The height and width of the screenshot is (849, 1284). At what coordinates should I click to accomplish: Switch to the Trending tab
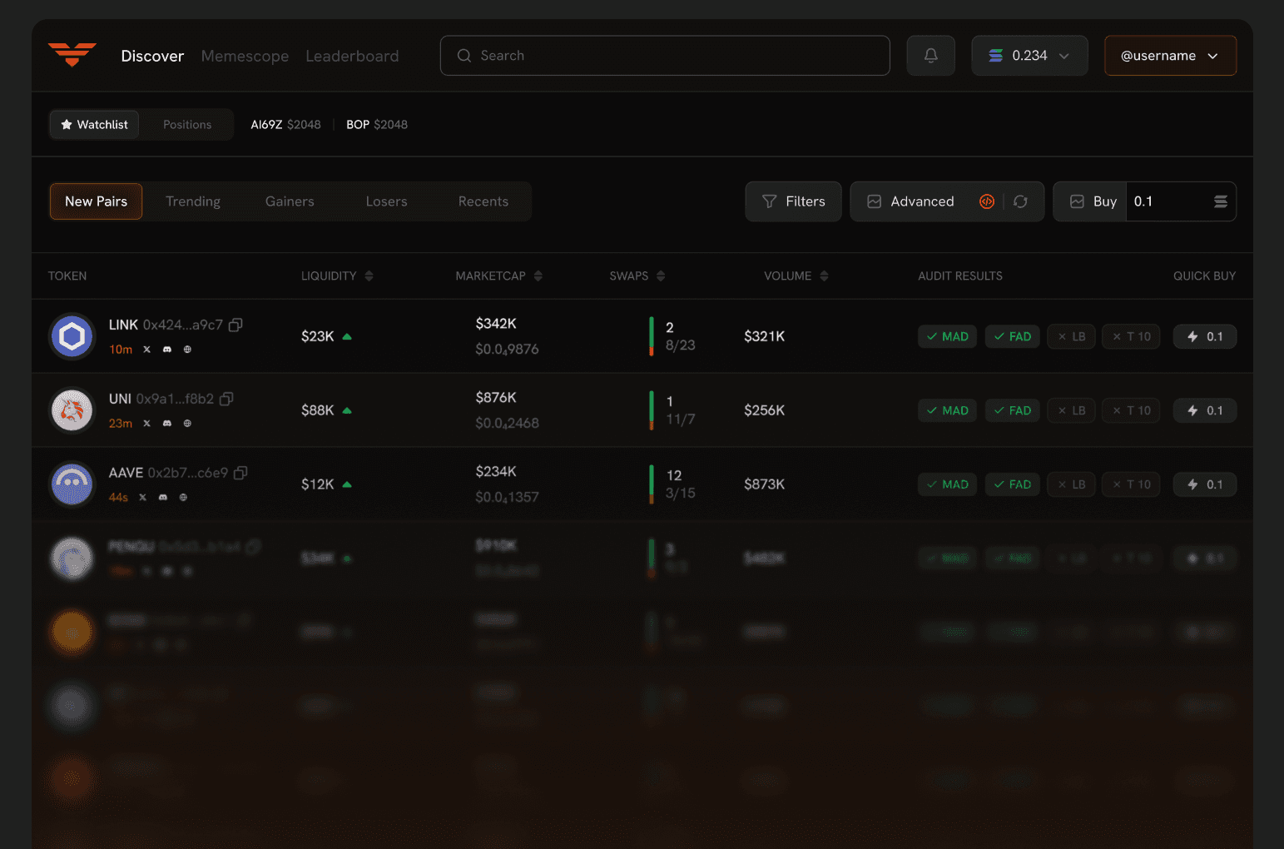[193, 201]
